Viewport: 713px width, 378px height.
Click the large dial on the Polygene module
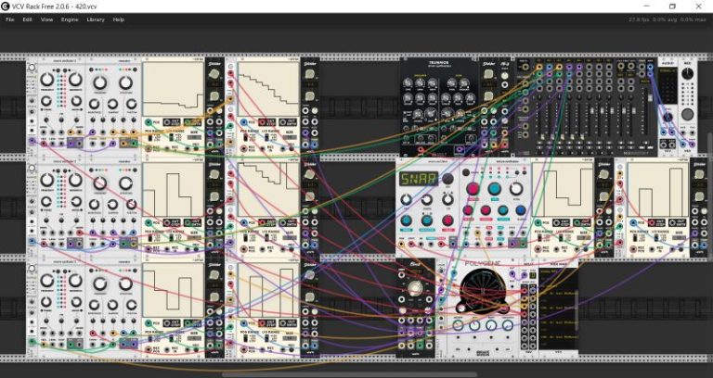pyautogui.click(x=482, y=290)
